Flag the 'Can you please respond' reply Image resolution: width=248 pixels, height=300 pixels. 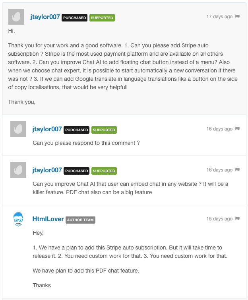237,129
